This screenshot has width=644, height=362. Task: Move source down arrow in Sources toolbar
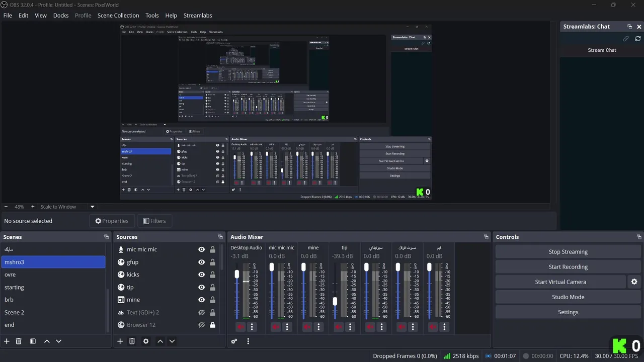[172, 341]
